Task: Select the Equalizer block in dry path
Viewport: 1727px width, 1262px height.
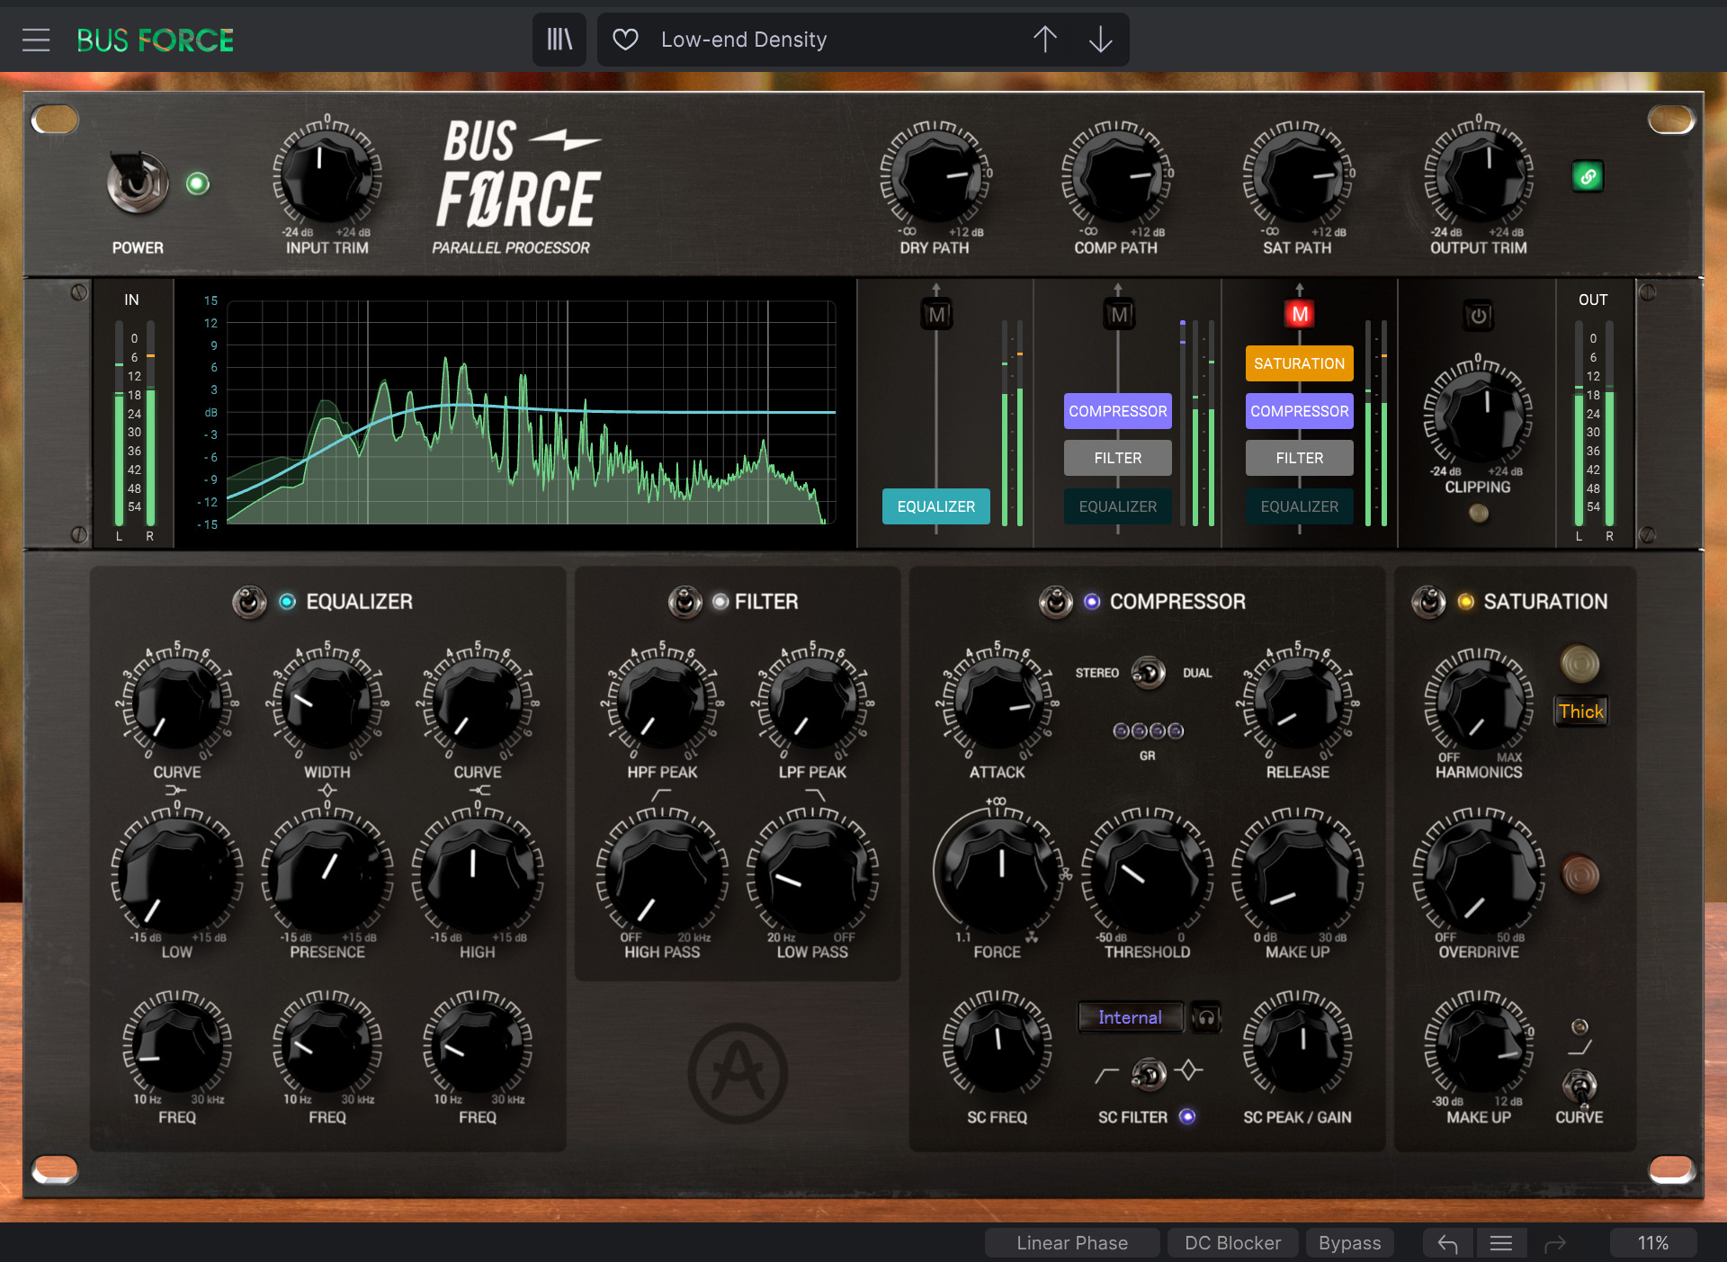Action: [x=936, y=506]
